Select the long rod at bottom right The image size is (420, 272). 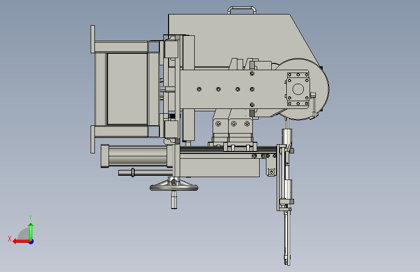click(x=287, y=237)
